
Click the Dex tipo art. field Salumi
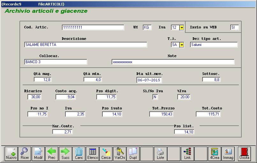[214, 45]
